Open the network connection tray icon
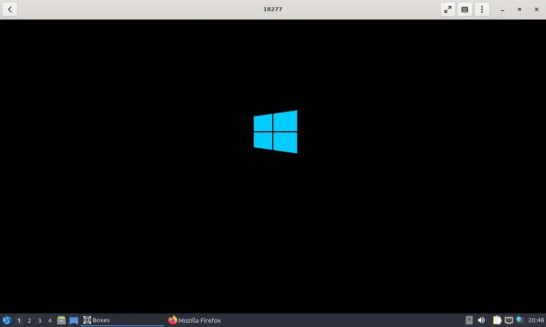Screen dimensions: 546x327 coord(508,320)
